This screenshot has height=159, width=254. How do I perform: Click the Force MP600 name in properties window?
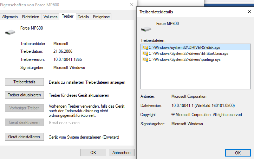click(32, 28)
